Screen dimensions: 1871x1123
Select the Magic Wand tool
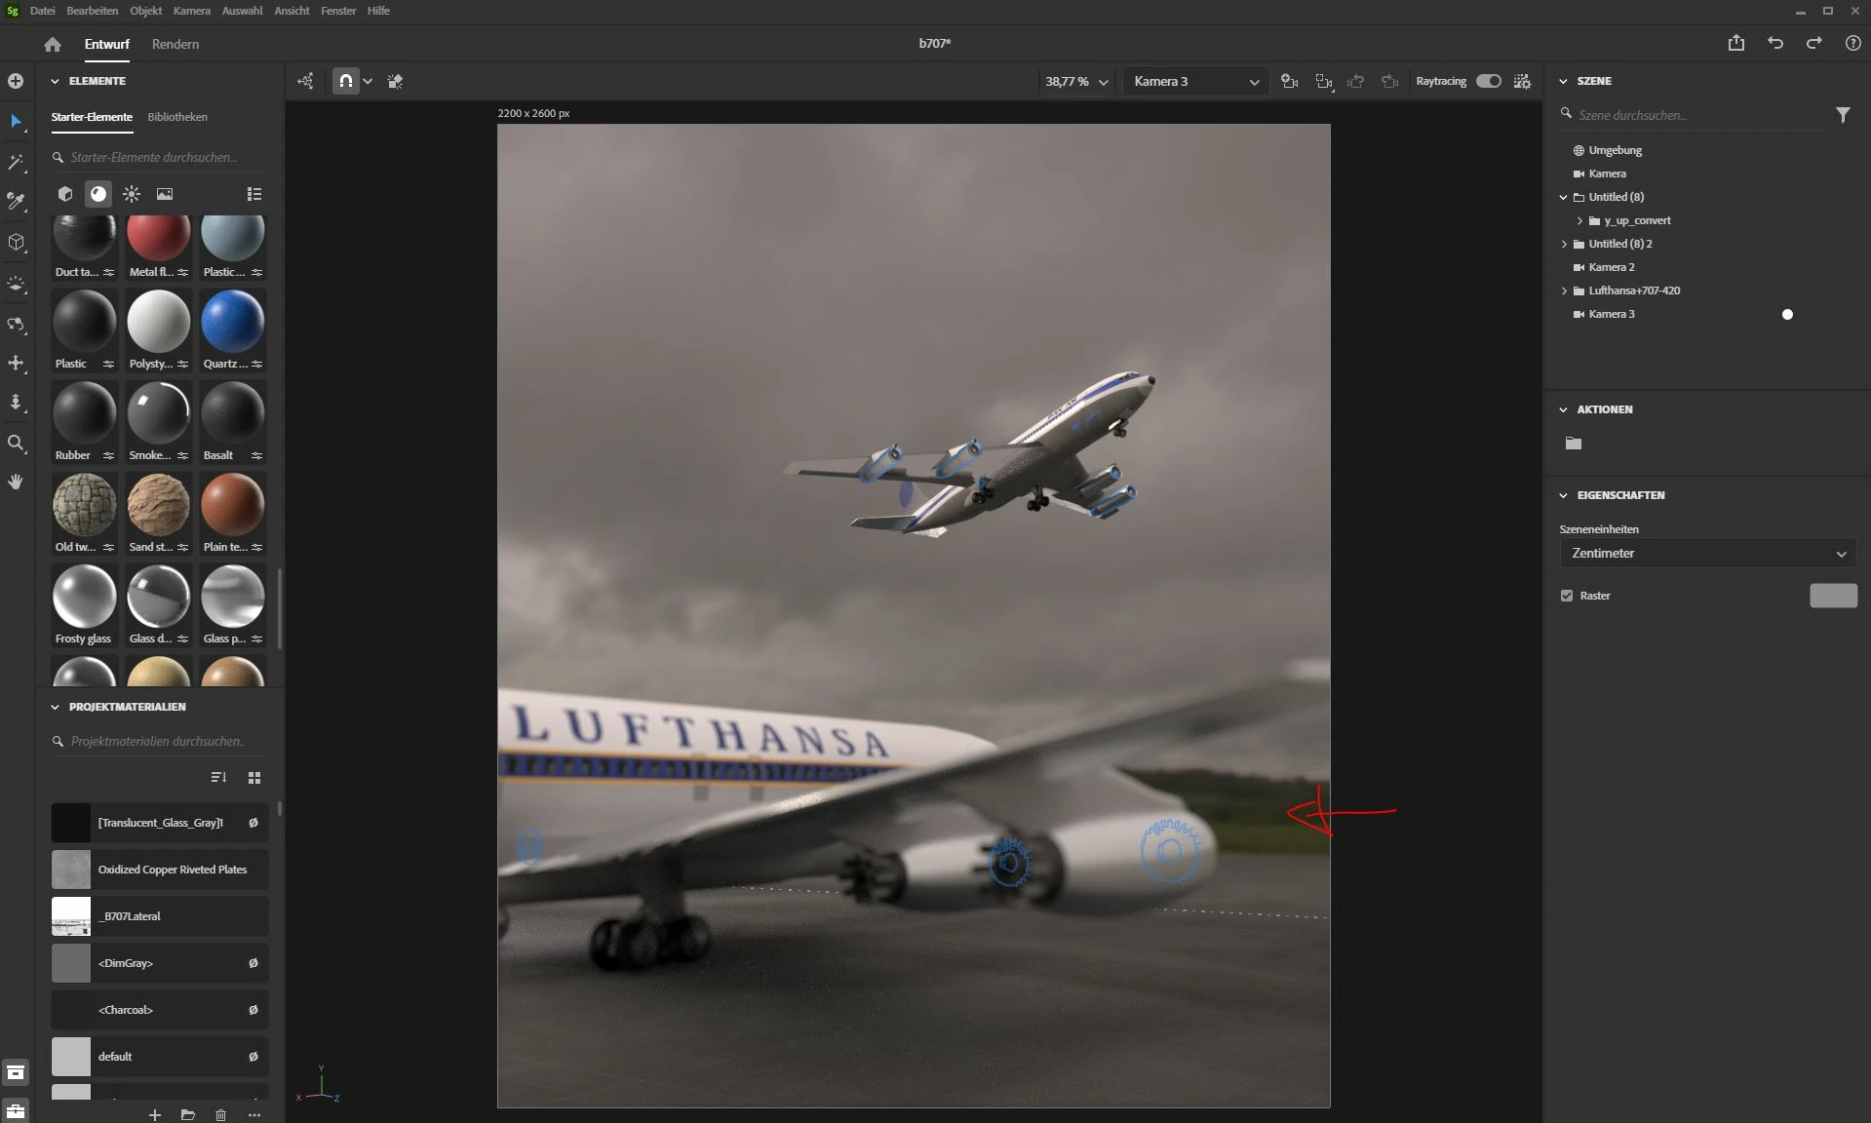click(16, 162)
